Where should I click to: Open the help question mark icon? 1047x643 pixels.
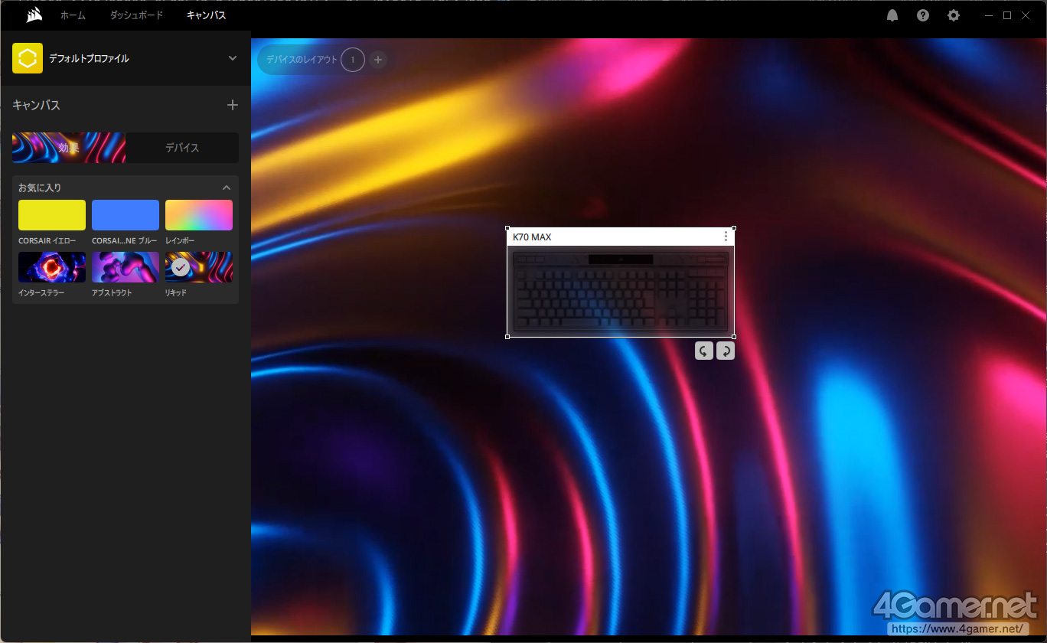tap(923, 15)
